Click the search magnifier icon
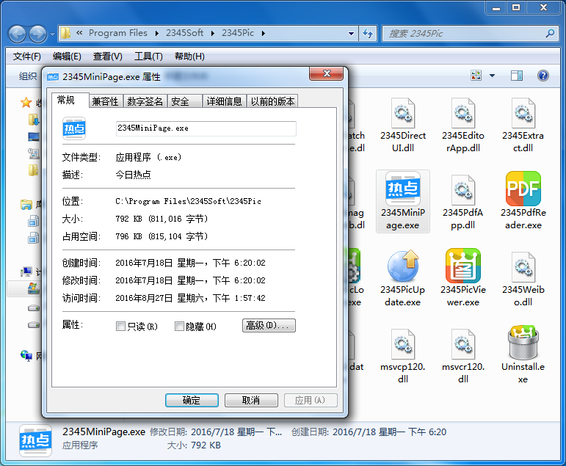The width and height of the screenshot is (566, 466). 550,34
